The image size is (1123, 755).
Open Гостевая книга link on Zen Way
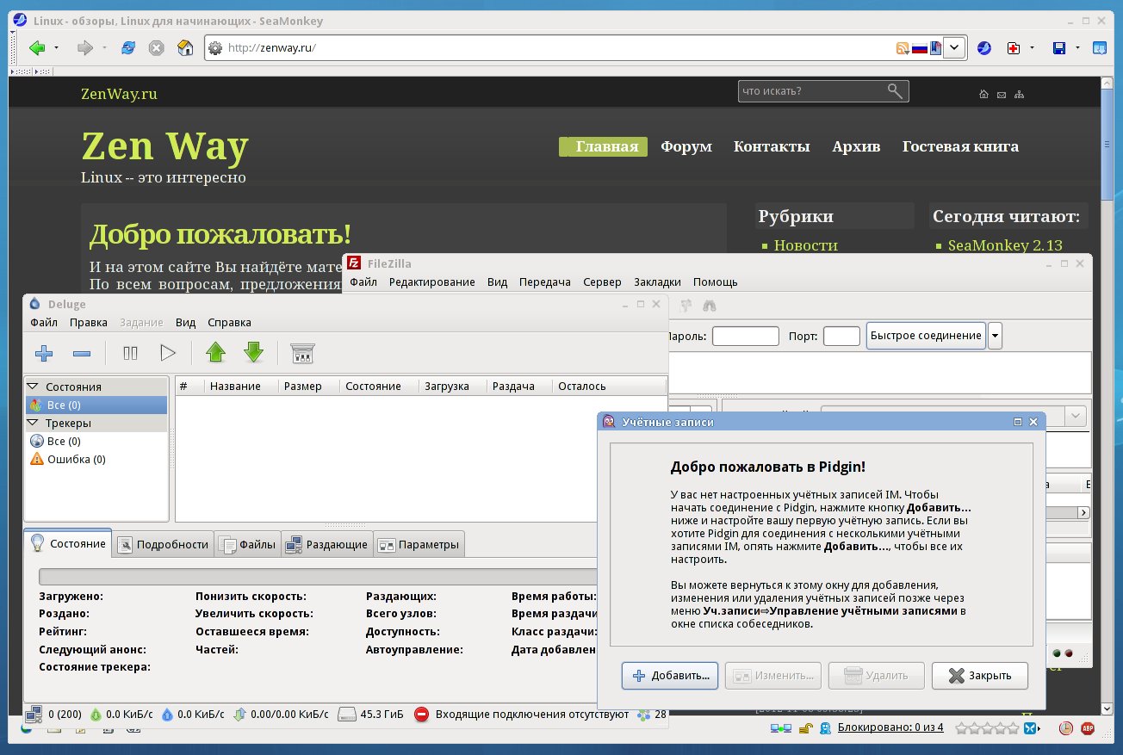pos(960,146)
